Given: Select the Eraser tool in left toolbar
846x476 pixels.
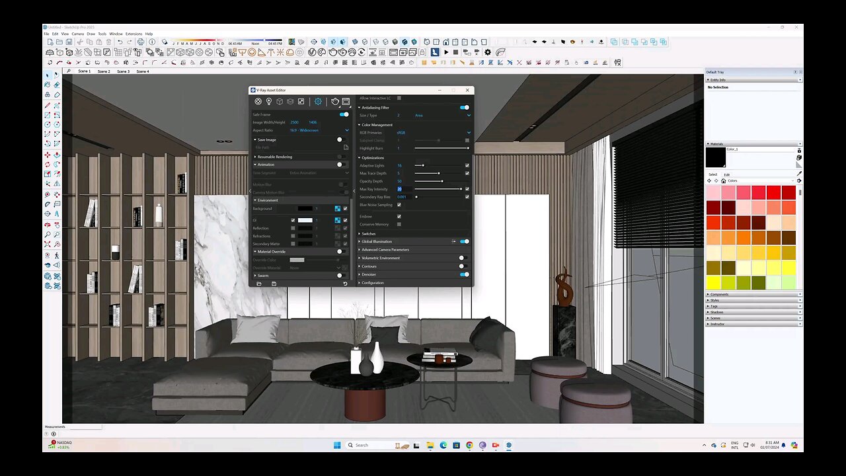Looking at the screenshot, I should [56, 85].
